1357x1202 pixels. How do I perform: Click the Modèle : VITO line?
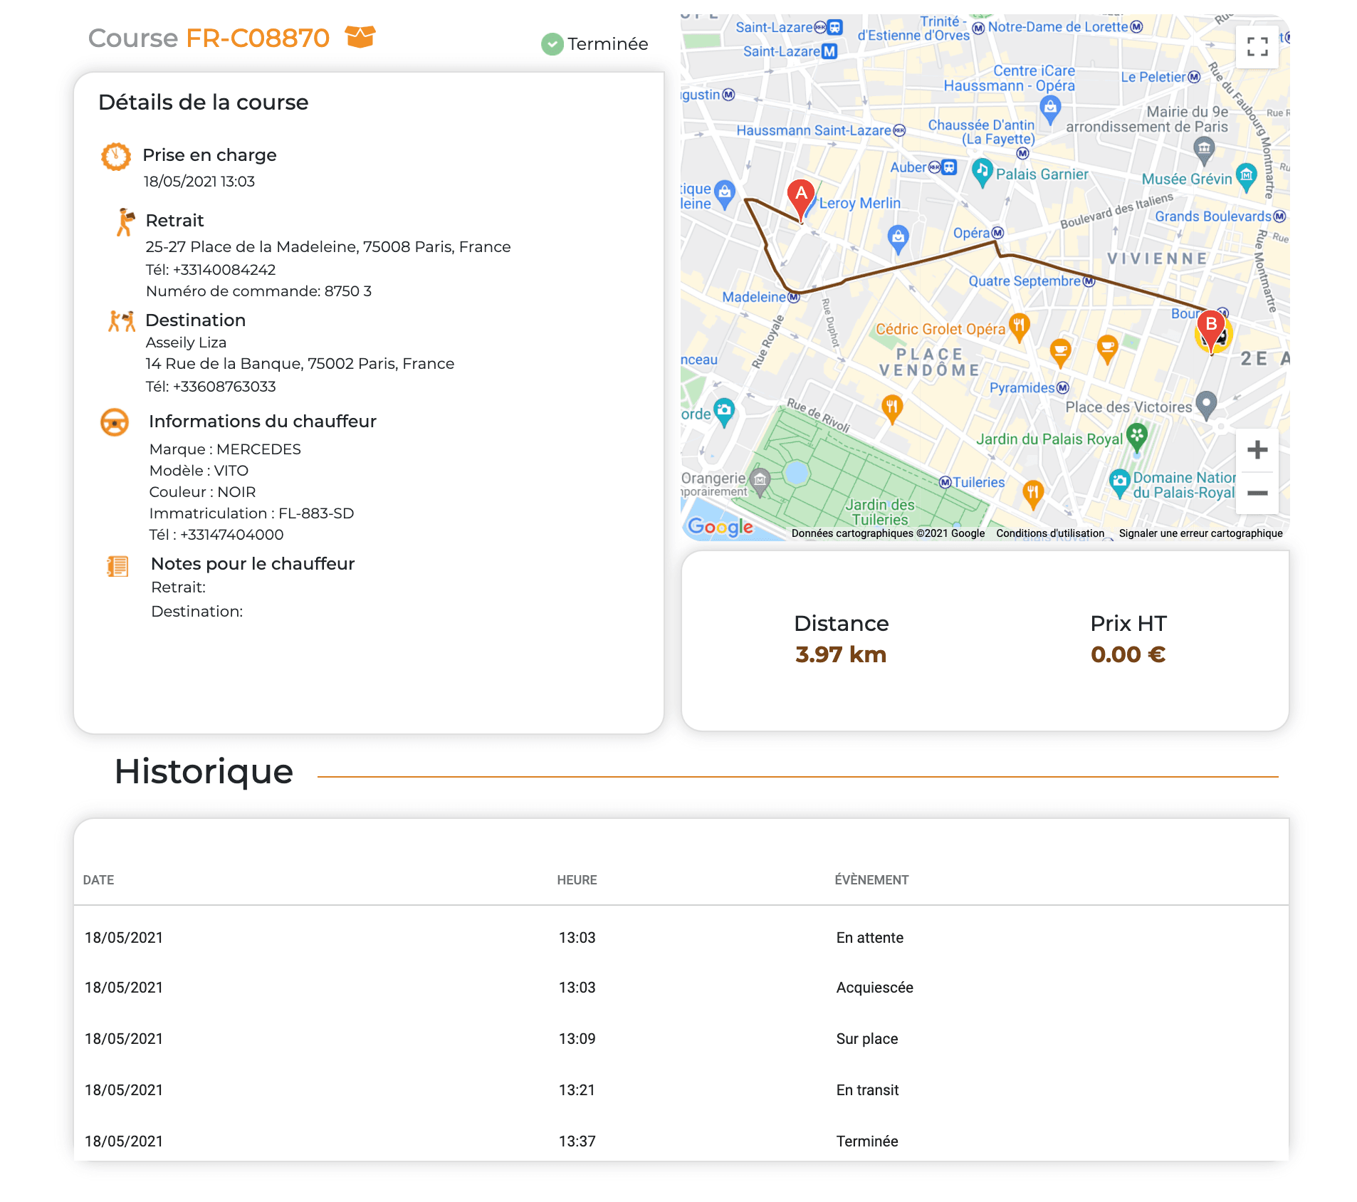199,471
